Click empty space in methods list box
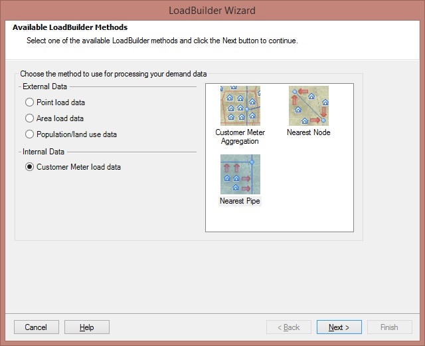This screenshot has height=346, width=425. click(309, 190)
